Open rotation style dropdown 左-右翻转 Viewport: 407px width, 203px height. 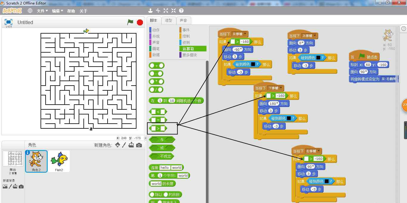pos(389,79)
